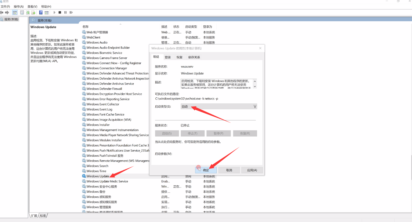Click the 应用(A) apply button

coord(252,170)
